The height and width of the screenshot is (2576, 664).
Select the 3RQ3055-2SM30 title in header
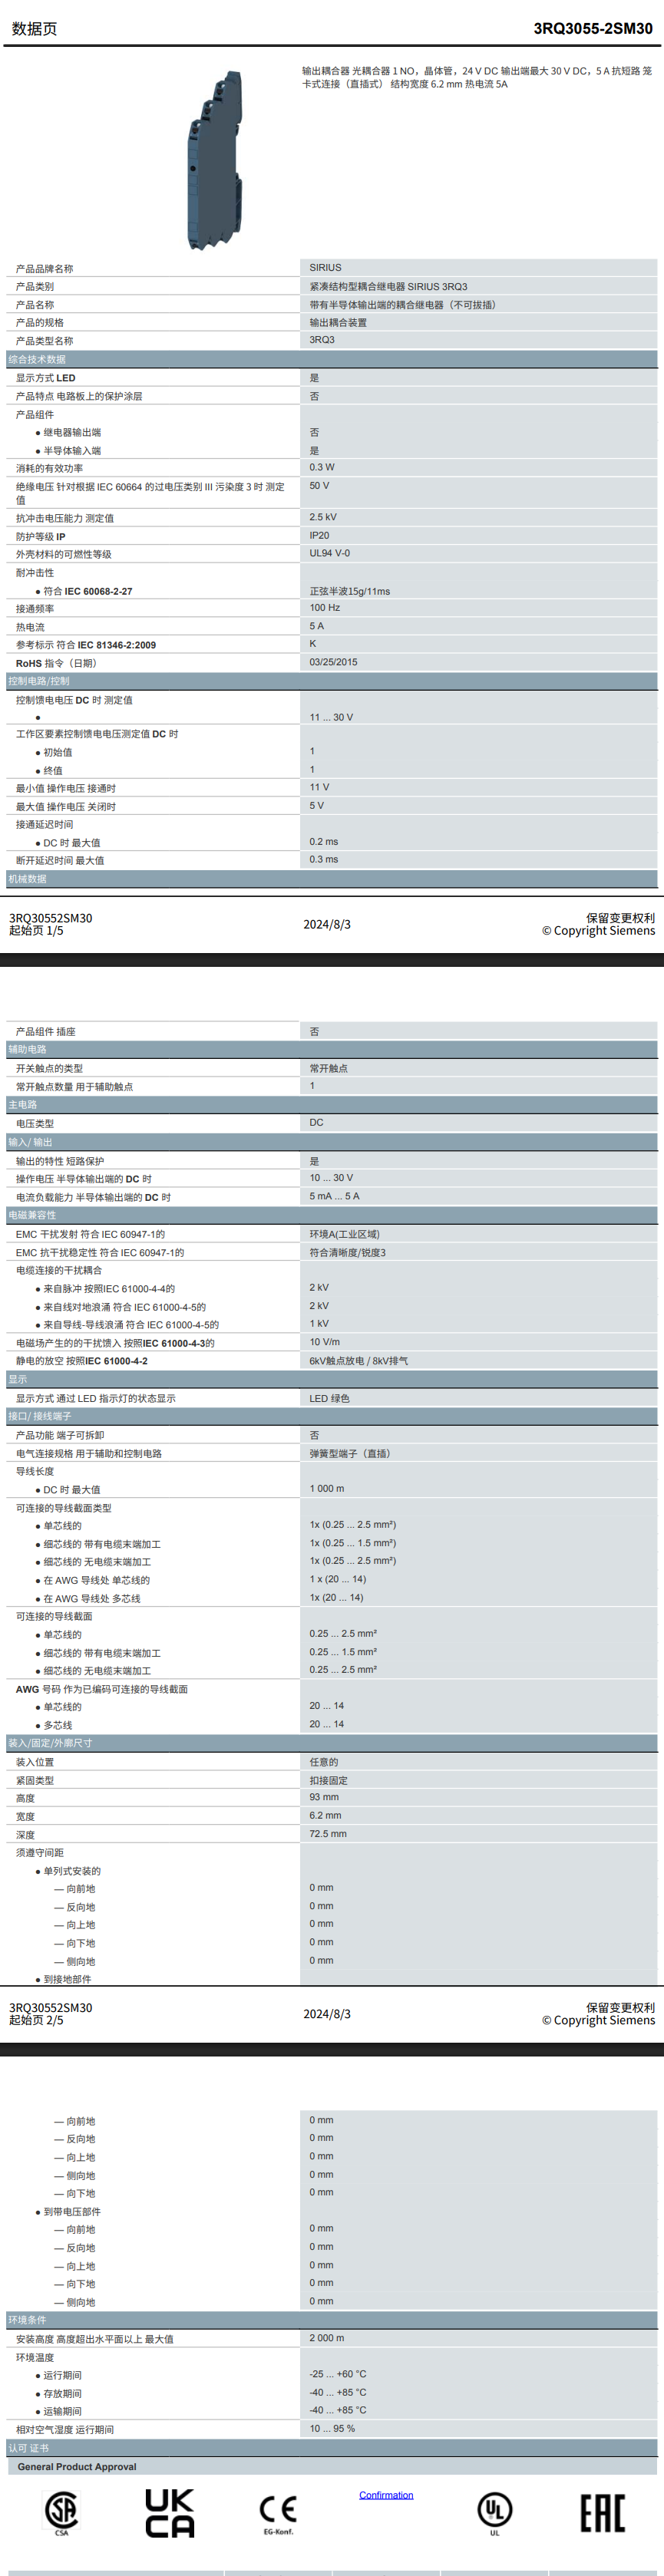click(592, 28)
